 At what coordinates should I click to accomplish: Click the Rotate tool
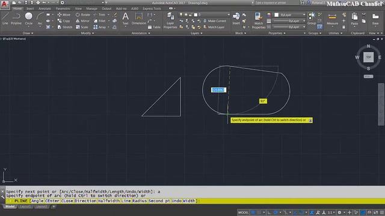83,14
